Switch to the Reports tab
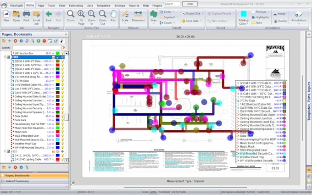Viewport: 312px width, 195px height. tap(134, 6)
